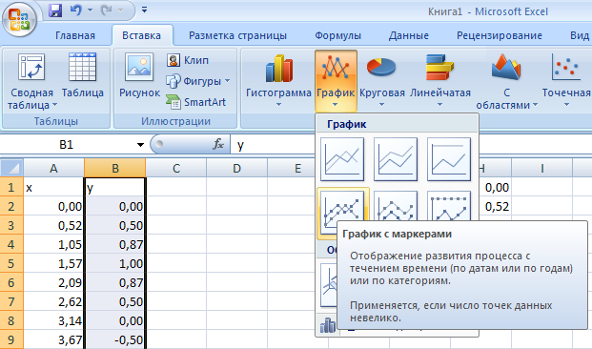The image size is (592, 349).
Task: Click cell B1 containing y
Action: click(x=114, y=187)
